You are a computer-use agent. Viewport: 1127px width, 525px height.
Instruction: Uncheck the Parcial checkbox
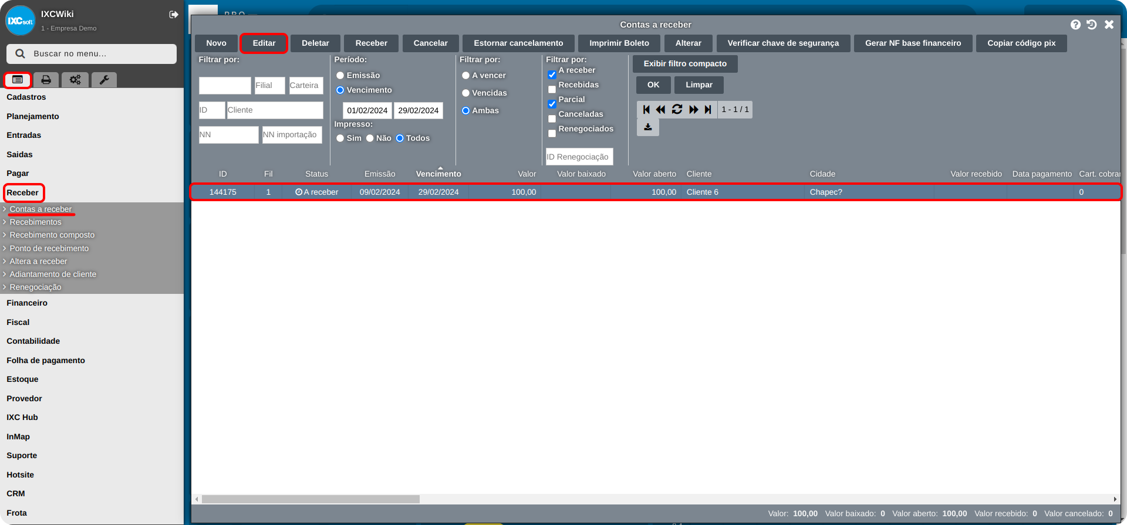point(552,104)
